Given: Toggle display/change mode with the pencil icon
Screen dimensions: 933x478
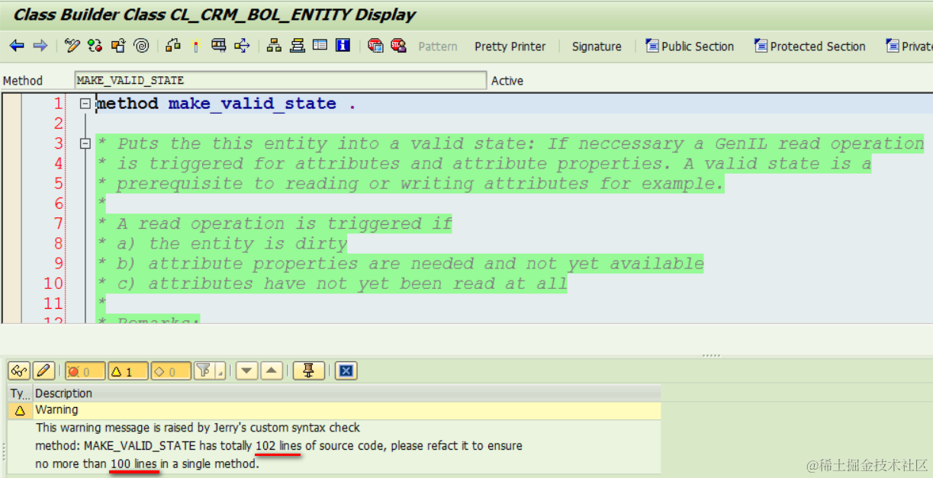Looking at the screenshot, I should (71, 46).
